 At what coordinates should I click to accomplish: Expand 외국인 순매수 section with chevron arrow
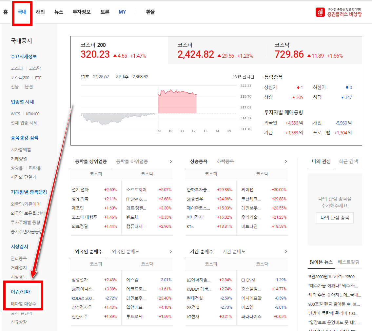pos(170,251)
